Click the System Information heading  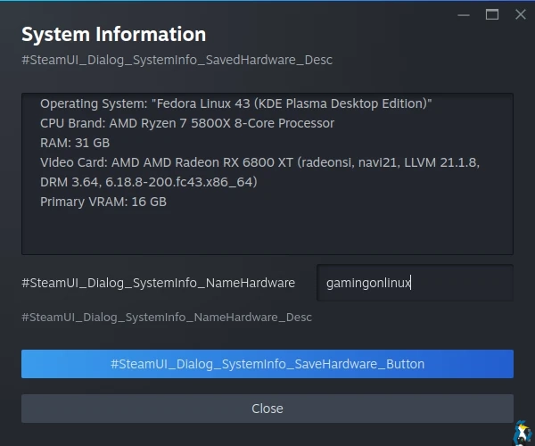[113, 35]
